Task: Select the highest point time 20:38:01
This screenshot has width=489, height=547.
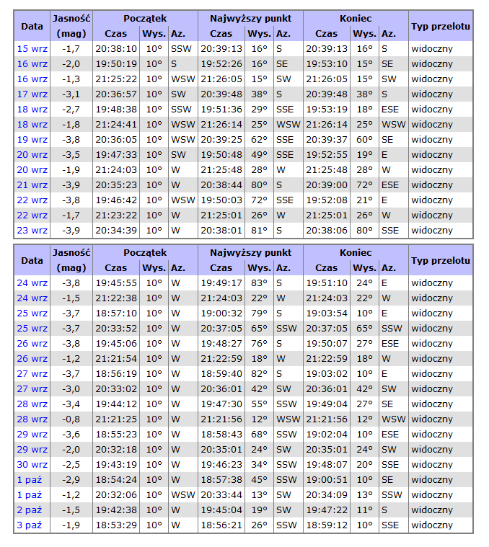Action: [x=221, y=230]
